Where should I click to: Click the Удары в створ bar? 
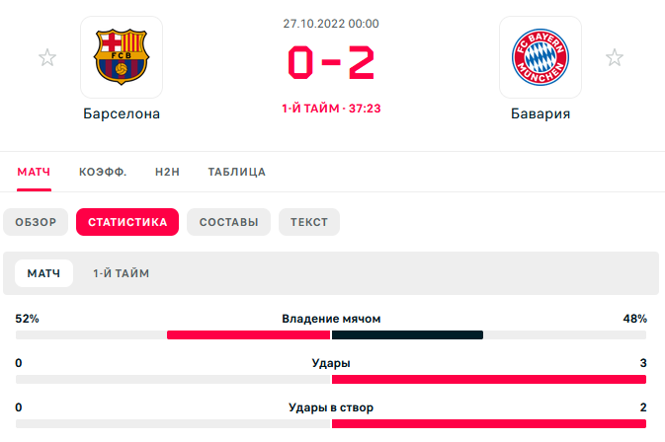331,423
